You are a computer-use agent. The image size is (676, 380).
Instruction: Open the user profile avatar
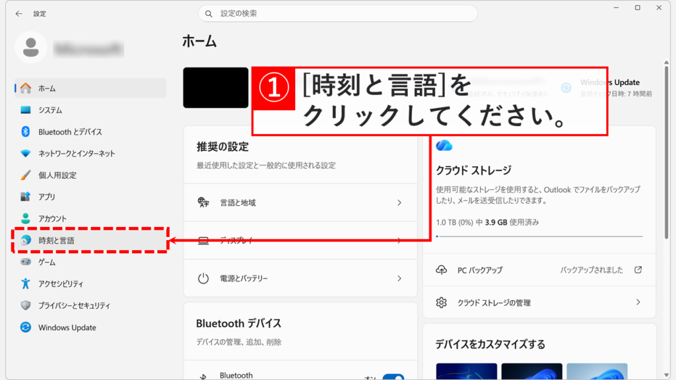point(30,47)
